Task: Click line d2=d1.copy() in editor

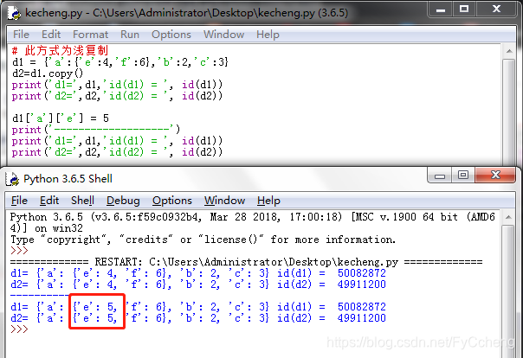Action: tap(48, 74)
